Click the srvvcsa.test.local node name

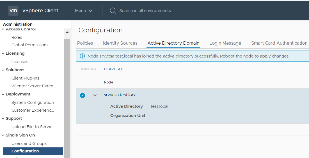pyautogui.click(x=121, y=95)
